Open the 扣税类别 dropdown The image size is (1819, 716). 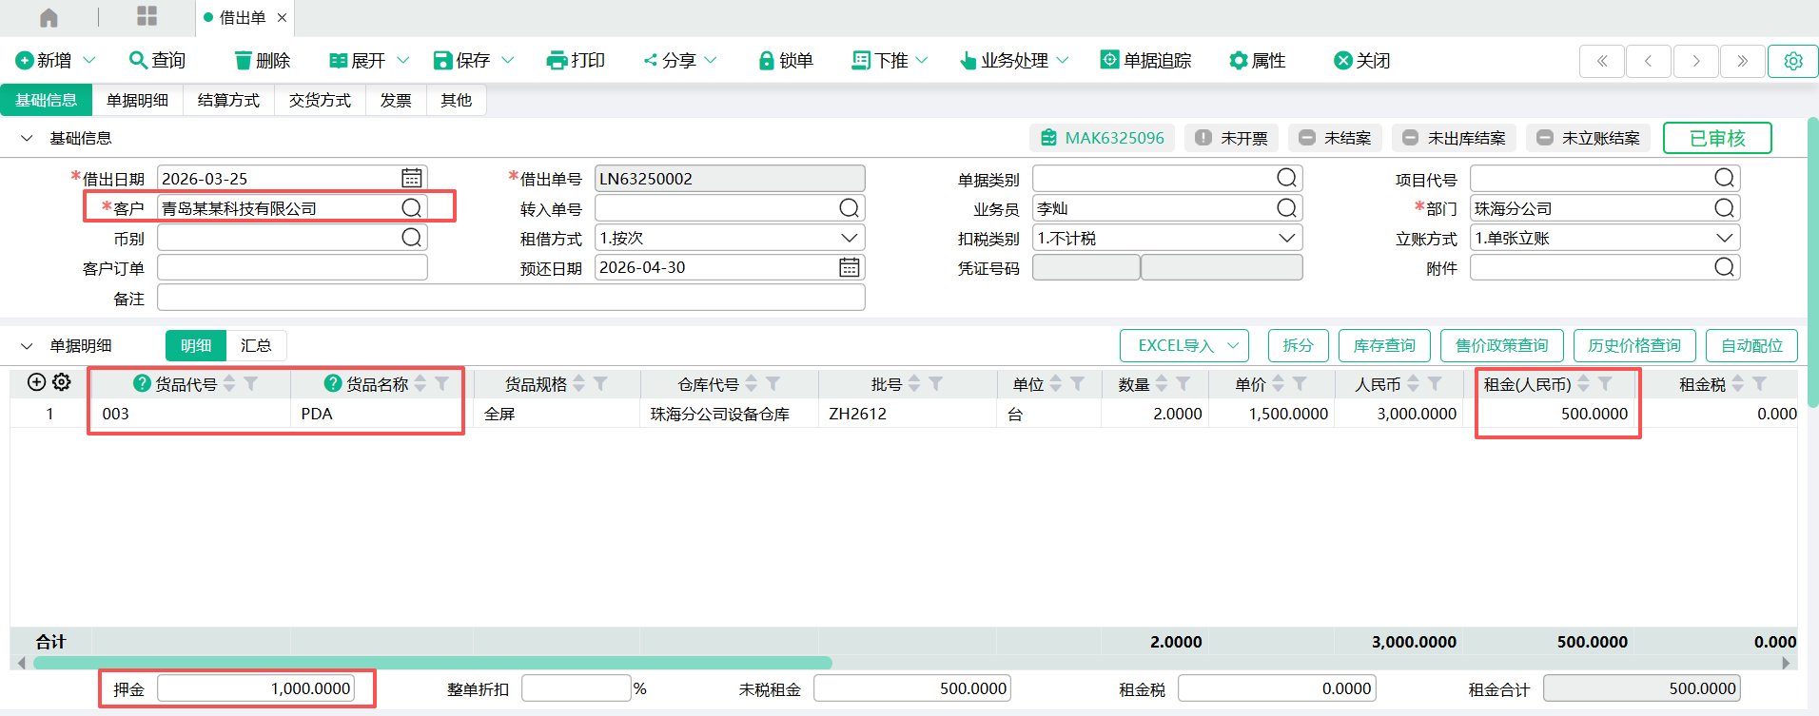[x=1286, y=238]
